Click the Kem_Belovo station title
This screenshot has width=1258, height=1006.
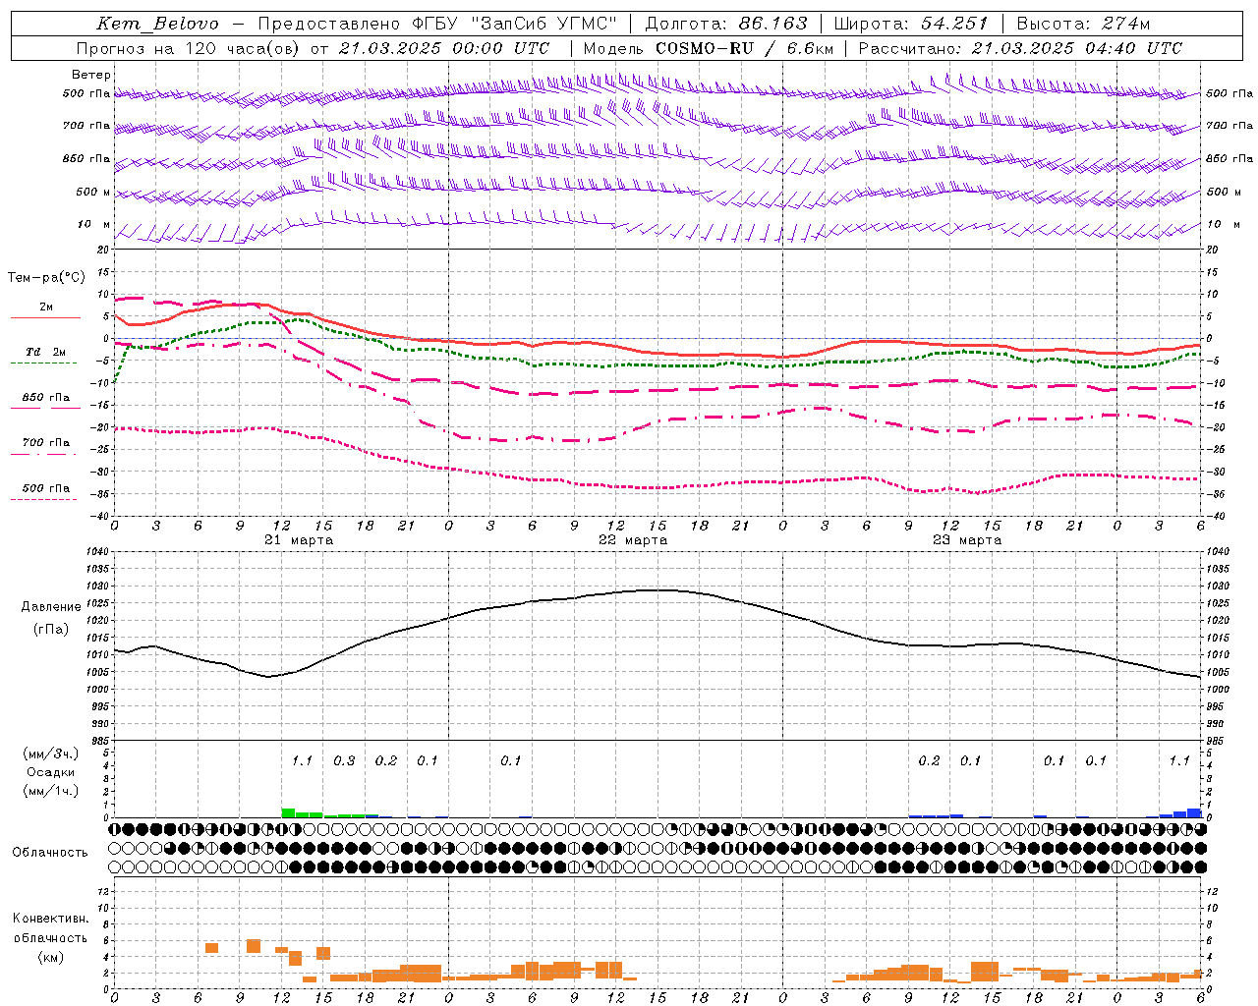coord(157,24)
